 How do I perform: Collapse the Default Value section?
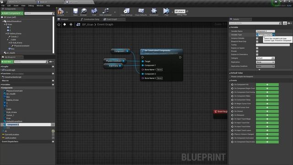(x=230, y=73)
